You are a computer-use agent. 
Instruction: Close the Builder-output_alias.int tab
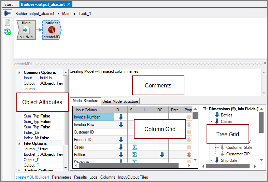[x=69, y=4]
